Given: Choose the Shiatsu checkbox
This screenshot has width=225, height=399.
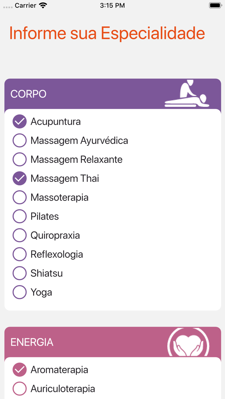Looking at the screenshot, I should (20, 273).
